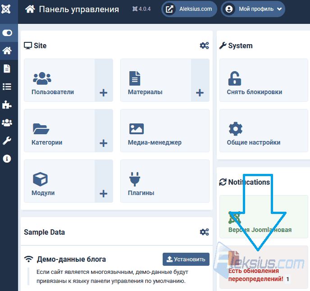Open Общие настройки global configuration

[x=264, y=131]
